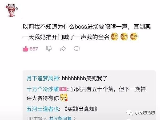Click the like count 657
160x120 pixels.
pyautogui.click(x=34, y=49)
